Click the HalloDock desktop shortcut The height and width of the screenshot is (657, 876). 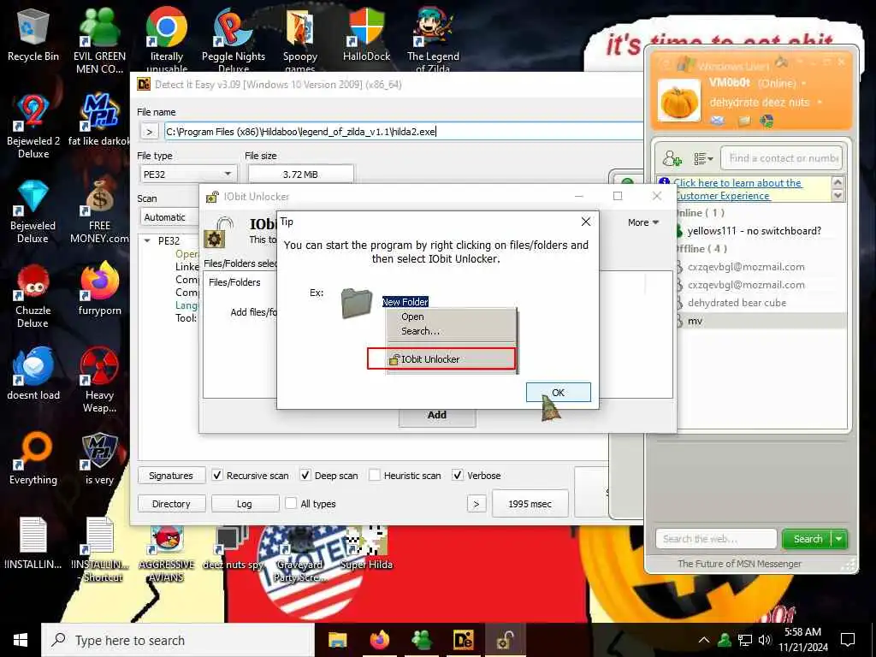[x=366, y=34]
